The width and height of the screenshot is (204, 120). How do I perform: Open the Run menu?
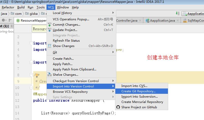[30, 7]
